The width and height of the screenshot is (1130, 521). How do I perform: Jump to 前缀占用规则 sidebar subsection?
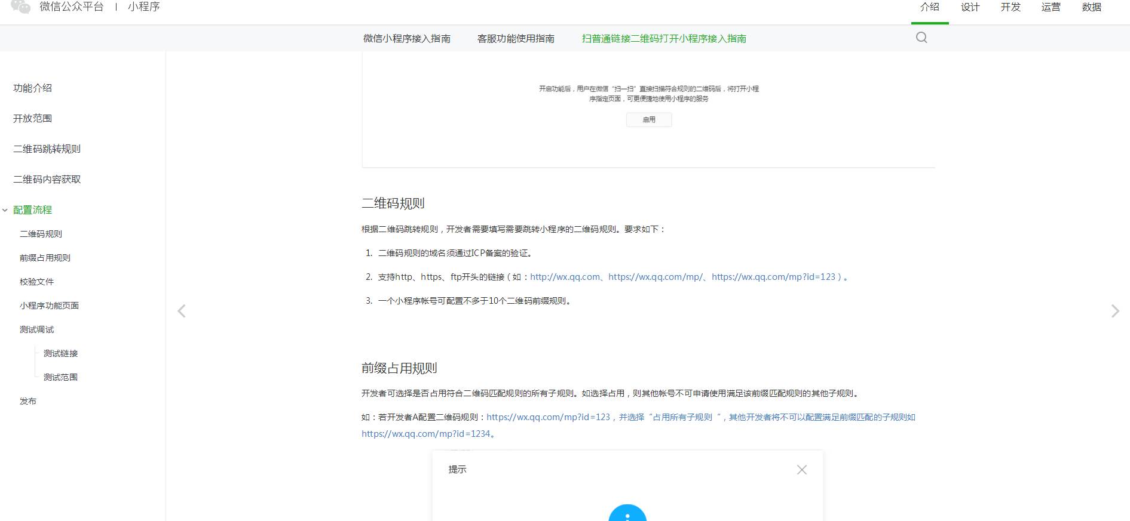pyautogui.click(x=45, y=258)
